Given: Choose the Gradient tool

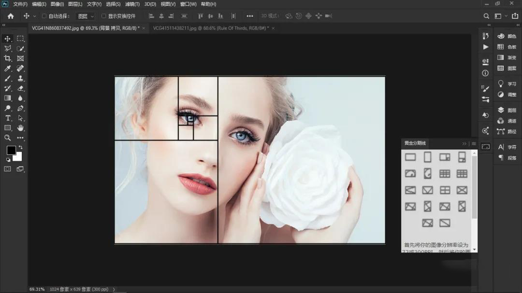Looking at the screenshot, I should [8, 98].
